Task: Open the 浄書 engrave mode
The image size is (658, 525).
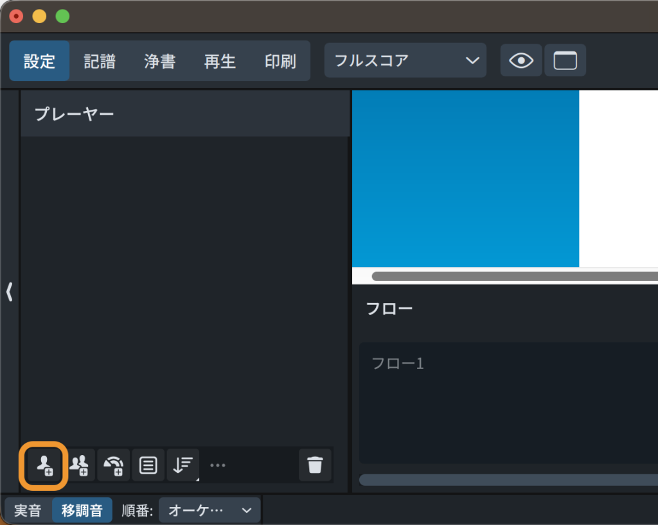Action: [x=159, y=61]
